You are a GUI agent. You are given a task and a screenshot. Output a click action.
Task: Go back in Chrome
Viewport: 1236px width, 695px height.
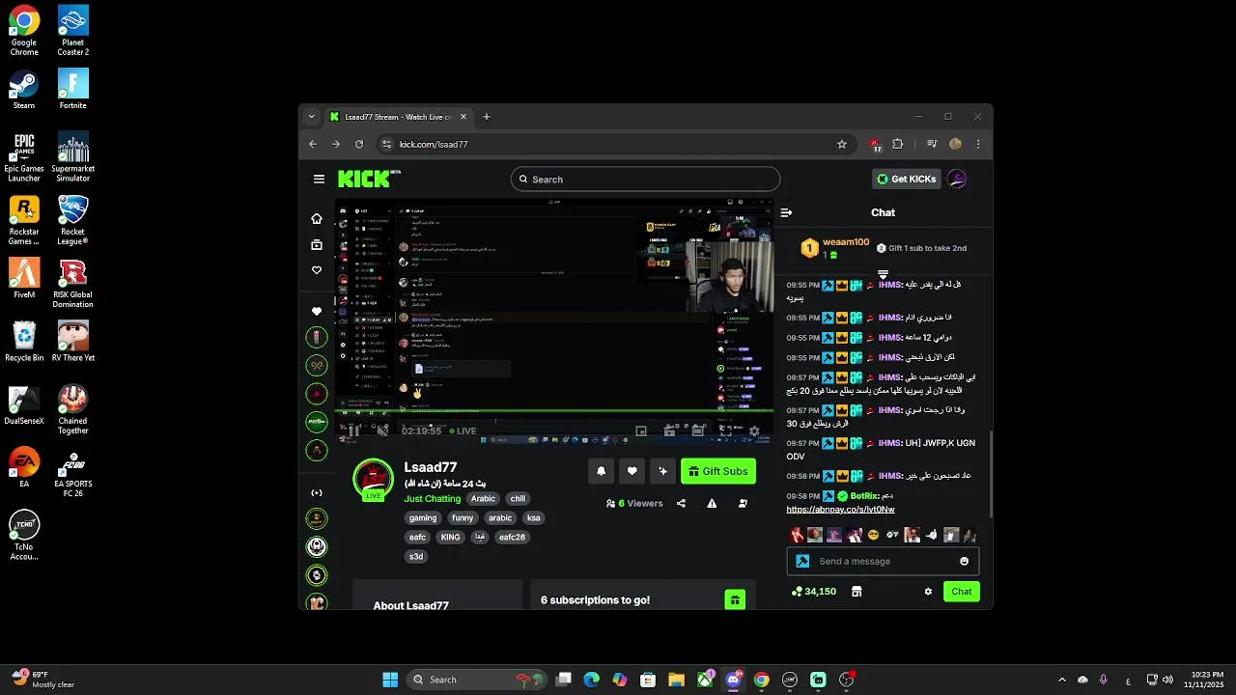pyautogui.click(x=313, y=144)
